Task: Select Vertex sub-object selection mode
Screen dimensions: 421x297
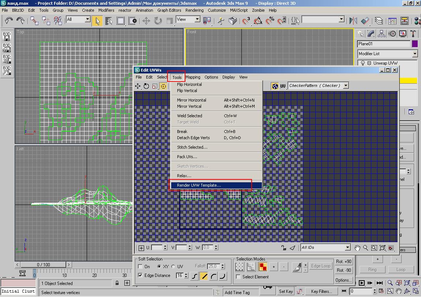Action: tap(239, 267)
